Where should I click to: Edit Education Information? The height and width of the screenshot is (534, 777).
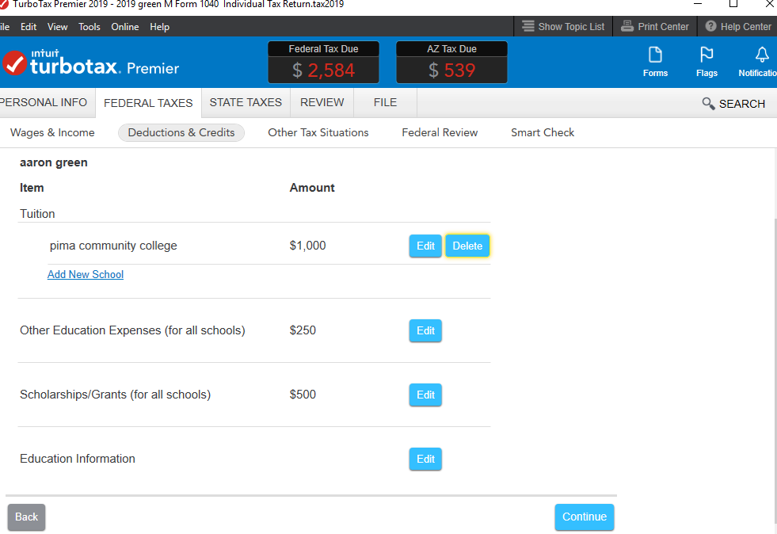425,460
